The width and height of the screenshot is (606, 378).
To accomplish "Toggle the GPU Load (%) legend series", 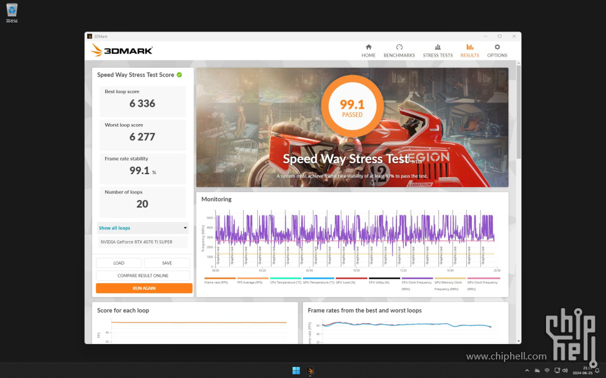I will click(x=351, y=280).
